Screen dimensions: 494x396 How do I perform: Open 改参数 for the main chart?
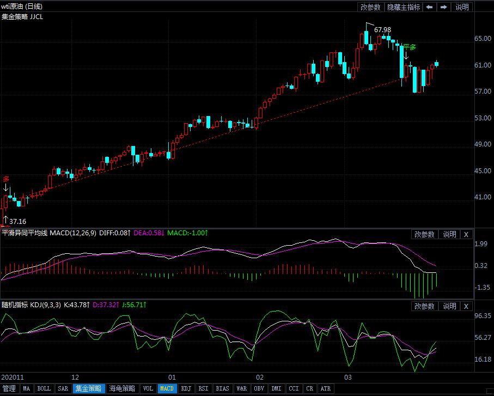click(370, 7)
